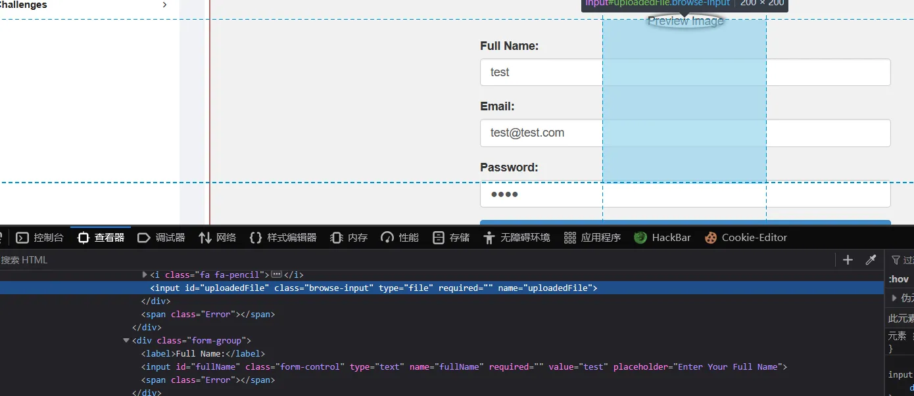
Task: Open the 存储 (Storage) panel
Action: 452,238
